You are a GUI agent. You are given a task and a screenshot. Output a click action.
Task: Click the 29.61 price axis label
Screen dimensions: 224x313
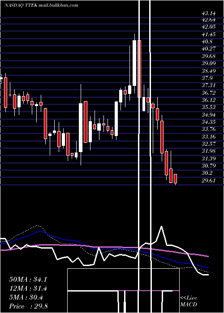(209, 181)
